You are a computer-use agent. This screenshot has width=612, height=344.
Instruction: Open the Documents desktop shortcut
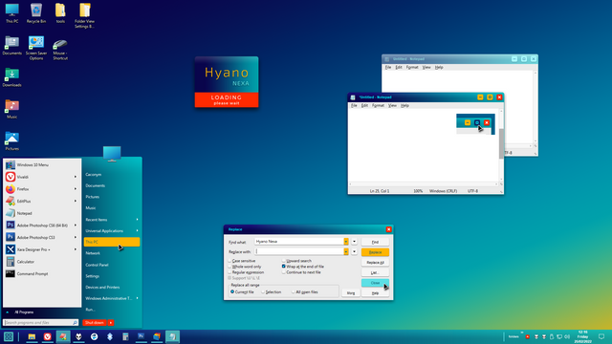(x=11, y=45)
